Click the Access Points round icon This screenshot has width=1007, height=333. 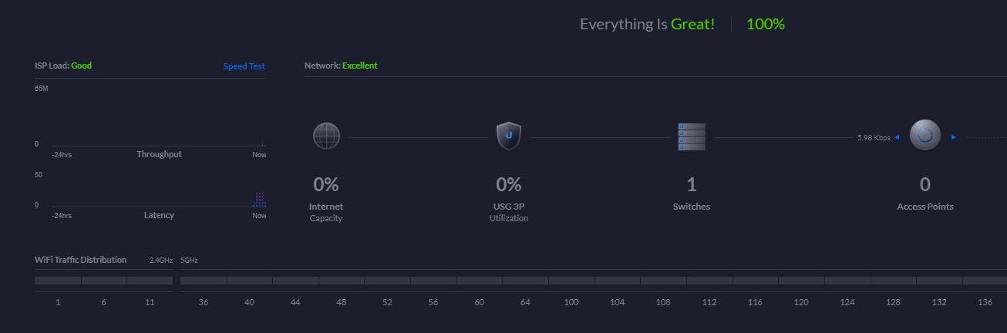(925, 136)
